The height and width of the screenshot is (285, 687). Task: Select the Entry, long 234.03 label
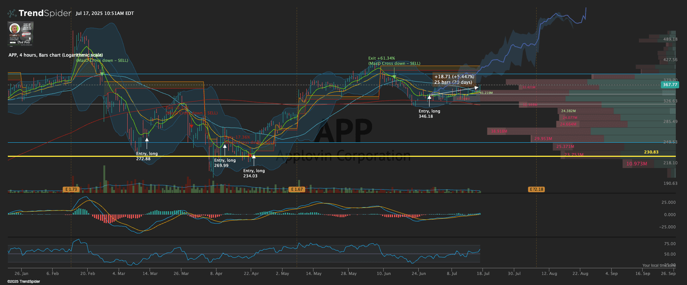[x=254, y=173]
